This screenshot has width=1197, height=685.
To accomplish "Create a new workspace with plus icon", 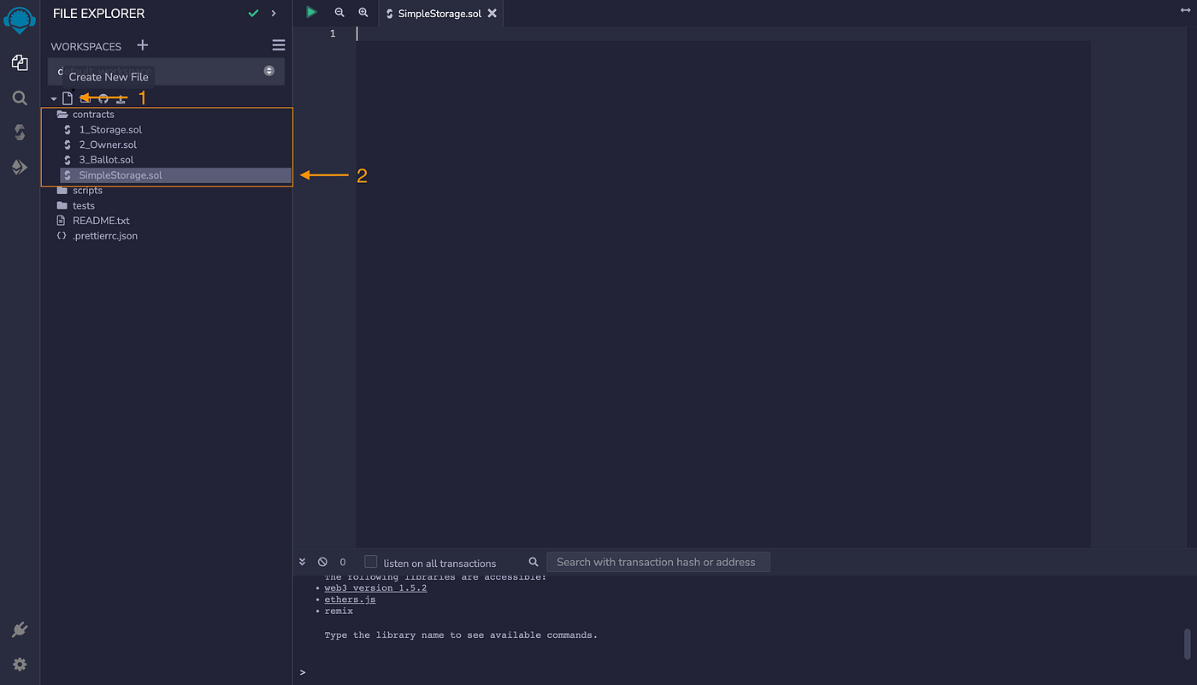I will pyautogui.click(x=143, y=45).
